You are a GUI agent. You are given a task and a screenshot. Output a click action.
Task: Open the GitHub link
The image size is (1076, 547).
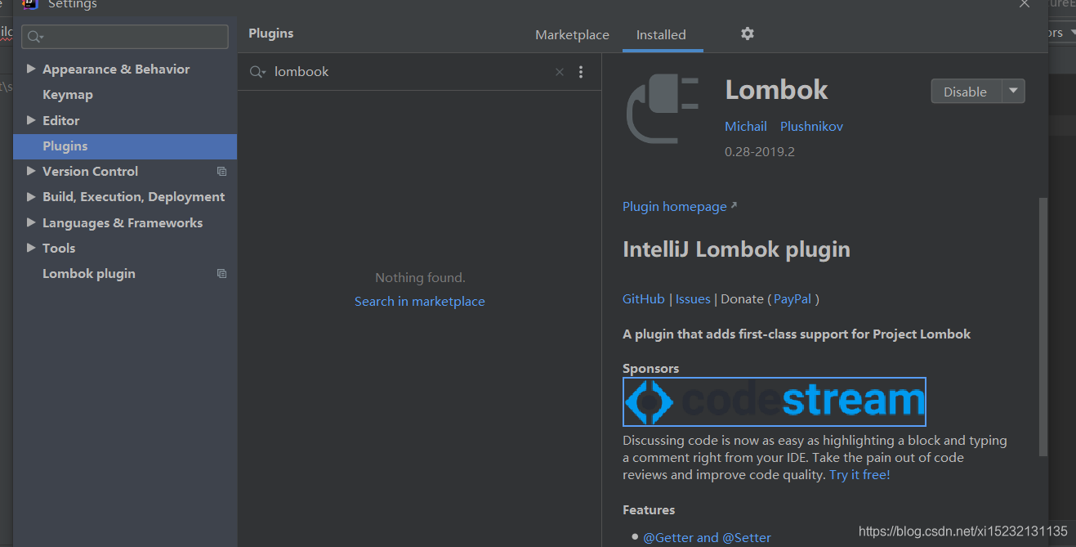coord(644,298)
